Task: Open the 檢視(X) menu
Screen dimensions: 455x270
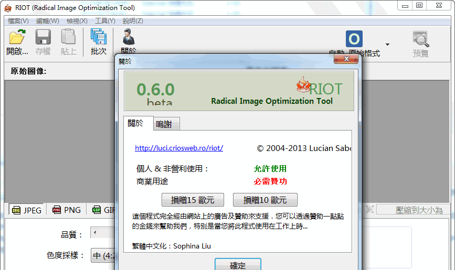Action: tap(77, 21)
